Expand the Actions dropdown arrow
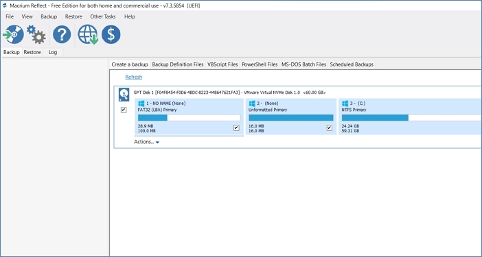Screen dimensions: 482x257 (157, 143)
